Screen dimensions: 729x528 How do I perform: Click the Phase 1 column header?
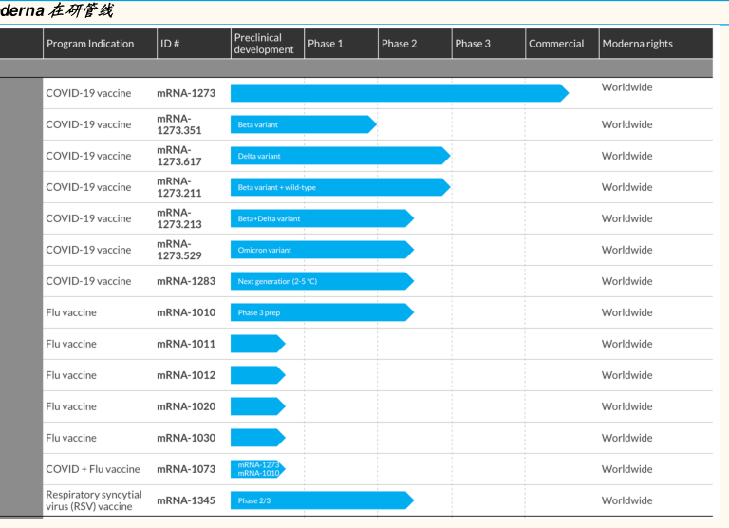tap(326, 44)
